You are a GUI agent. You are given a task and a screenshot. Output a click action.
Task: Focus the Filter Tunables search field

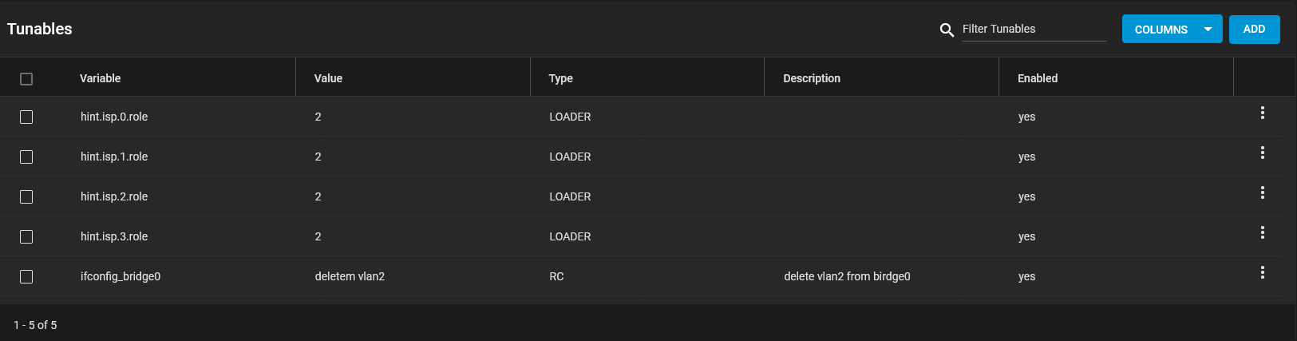1034,30
